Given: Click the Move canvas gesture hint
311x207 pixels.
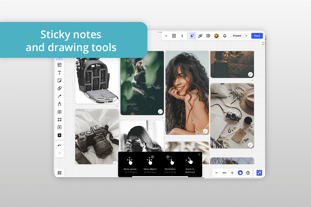Looking at the screenshot, I should tap(130, 165).
